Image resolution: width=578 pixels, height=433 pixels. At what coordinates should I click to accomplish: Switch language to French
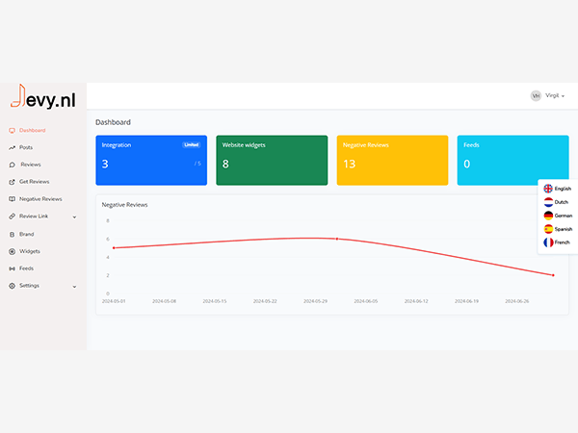coord(563,242)
